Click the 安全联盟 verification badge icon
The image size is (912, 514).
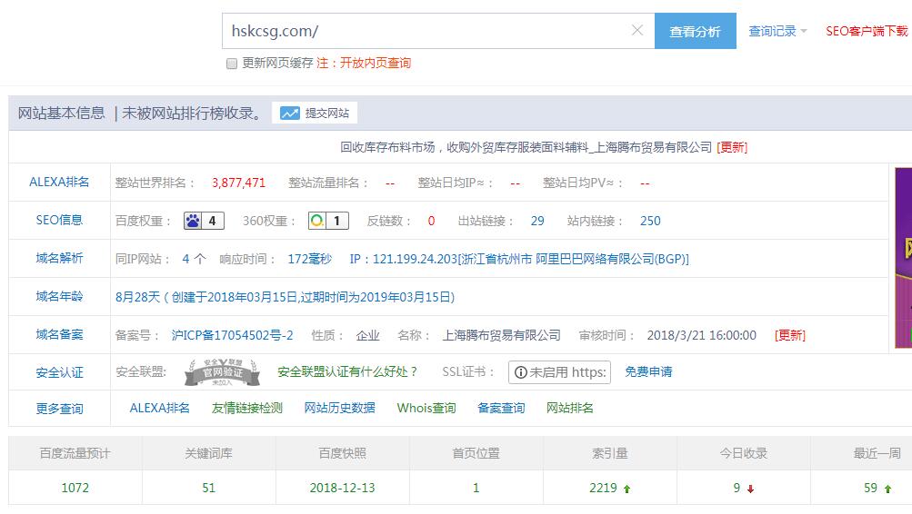[x=222, y=372]
